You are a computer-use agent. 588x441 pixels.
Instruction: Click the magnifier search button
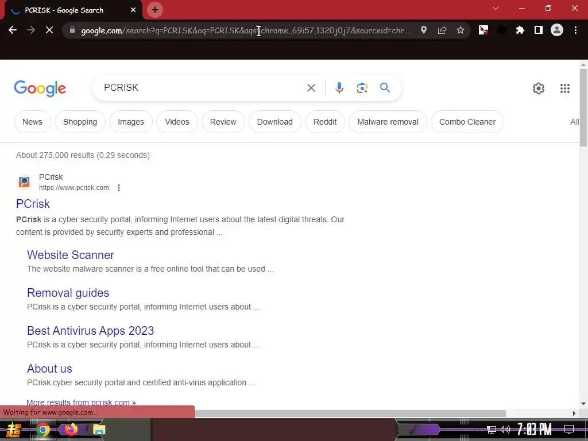pyautogui.click(x=385, y=88)
